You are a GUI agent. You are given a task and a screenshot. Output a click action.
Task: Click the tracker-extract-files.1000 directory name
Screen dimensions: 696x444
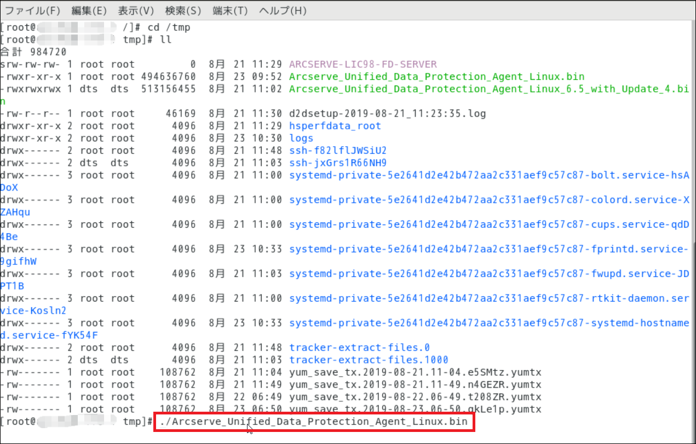369,360
